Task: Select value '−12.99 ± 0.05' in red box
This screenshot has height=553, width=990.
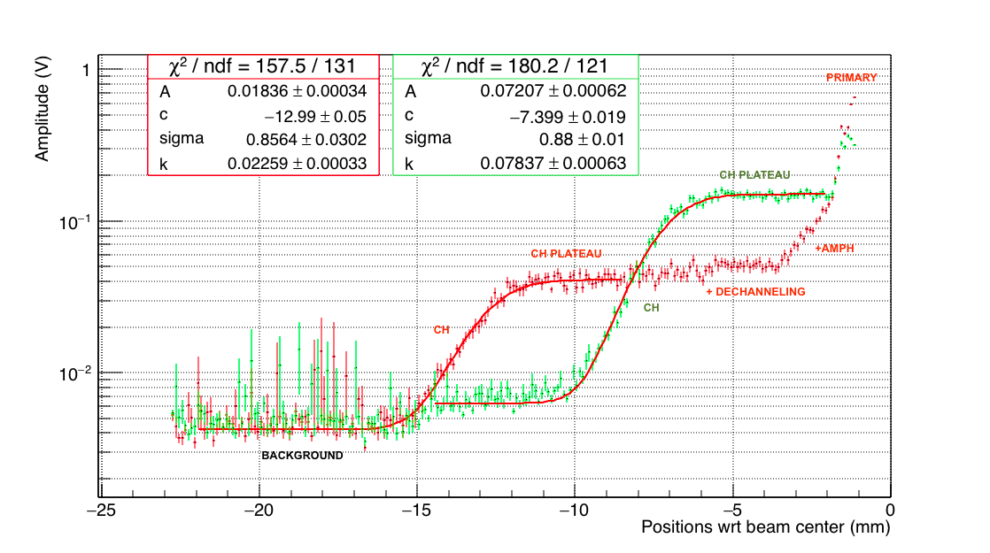Action: pos(315,117)
